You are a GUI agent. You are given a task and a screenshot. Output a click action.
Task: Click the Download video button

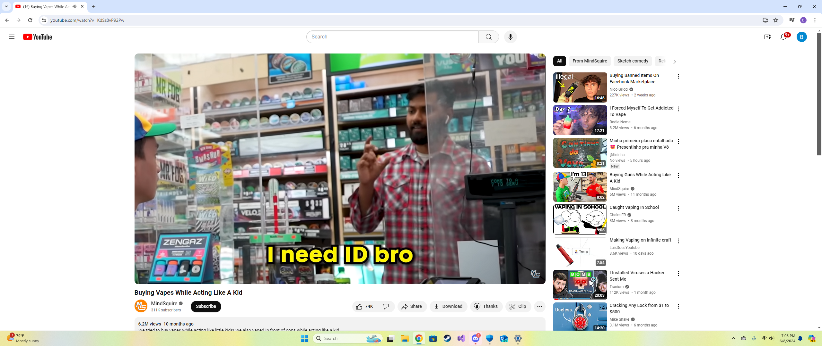click(448, 306)
